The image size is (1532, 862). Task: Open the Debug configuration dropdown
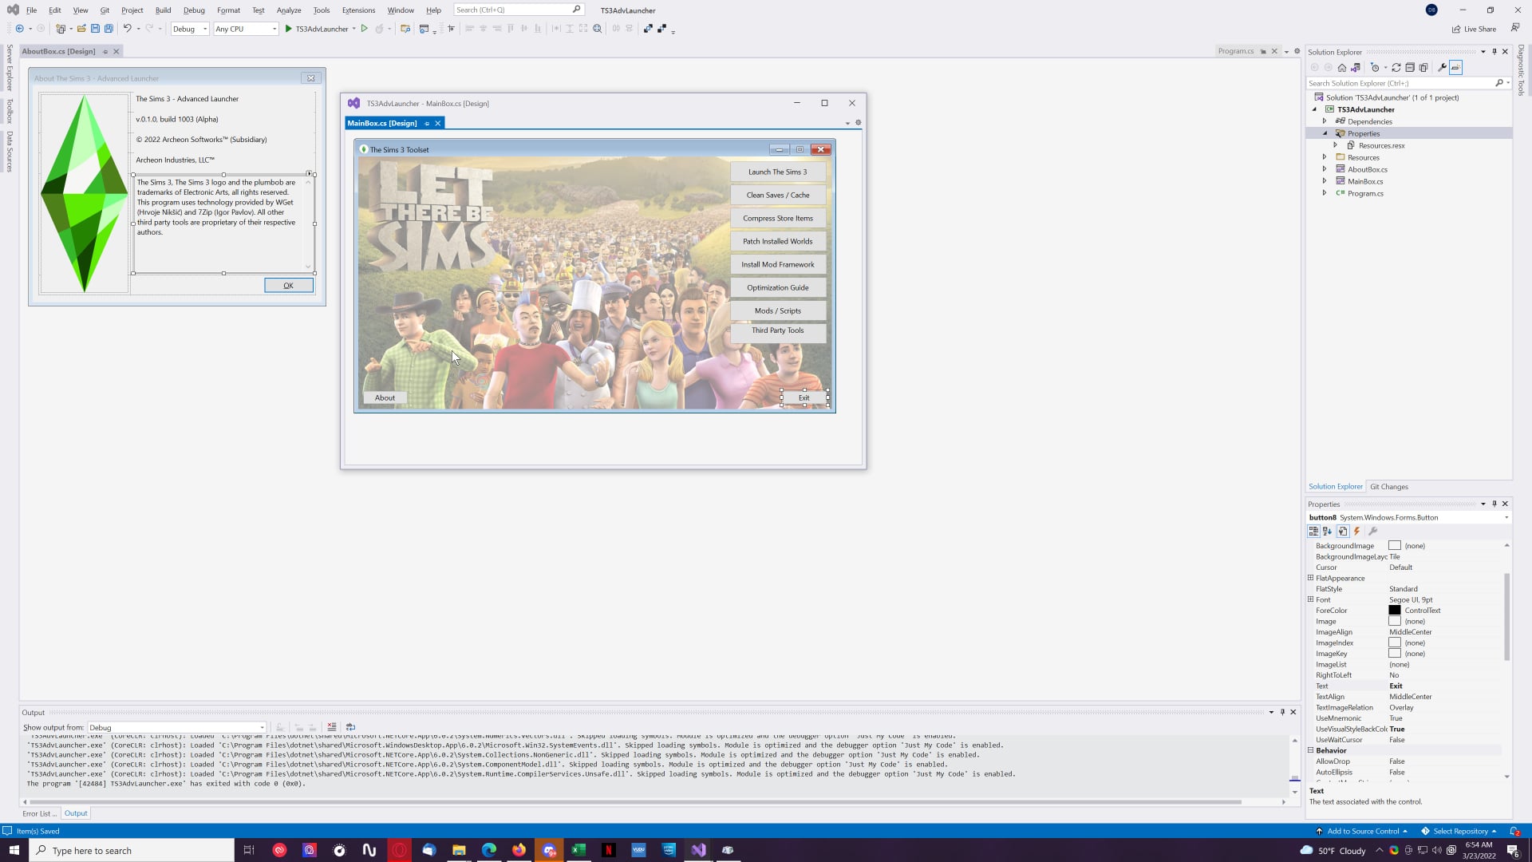pos(204,29)
